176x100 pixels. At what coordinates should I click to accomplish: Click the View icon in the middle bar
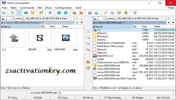(x=88, y=31)
